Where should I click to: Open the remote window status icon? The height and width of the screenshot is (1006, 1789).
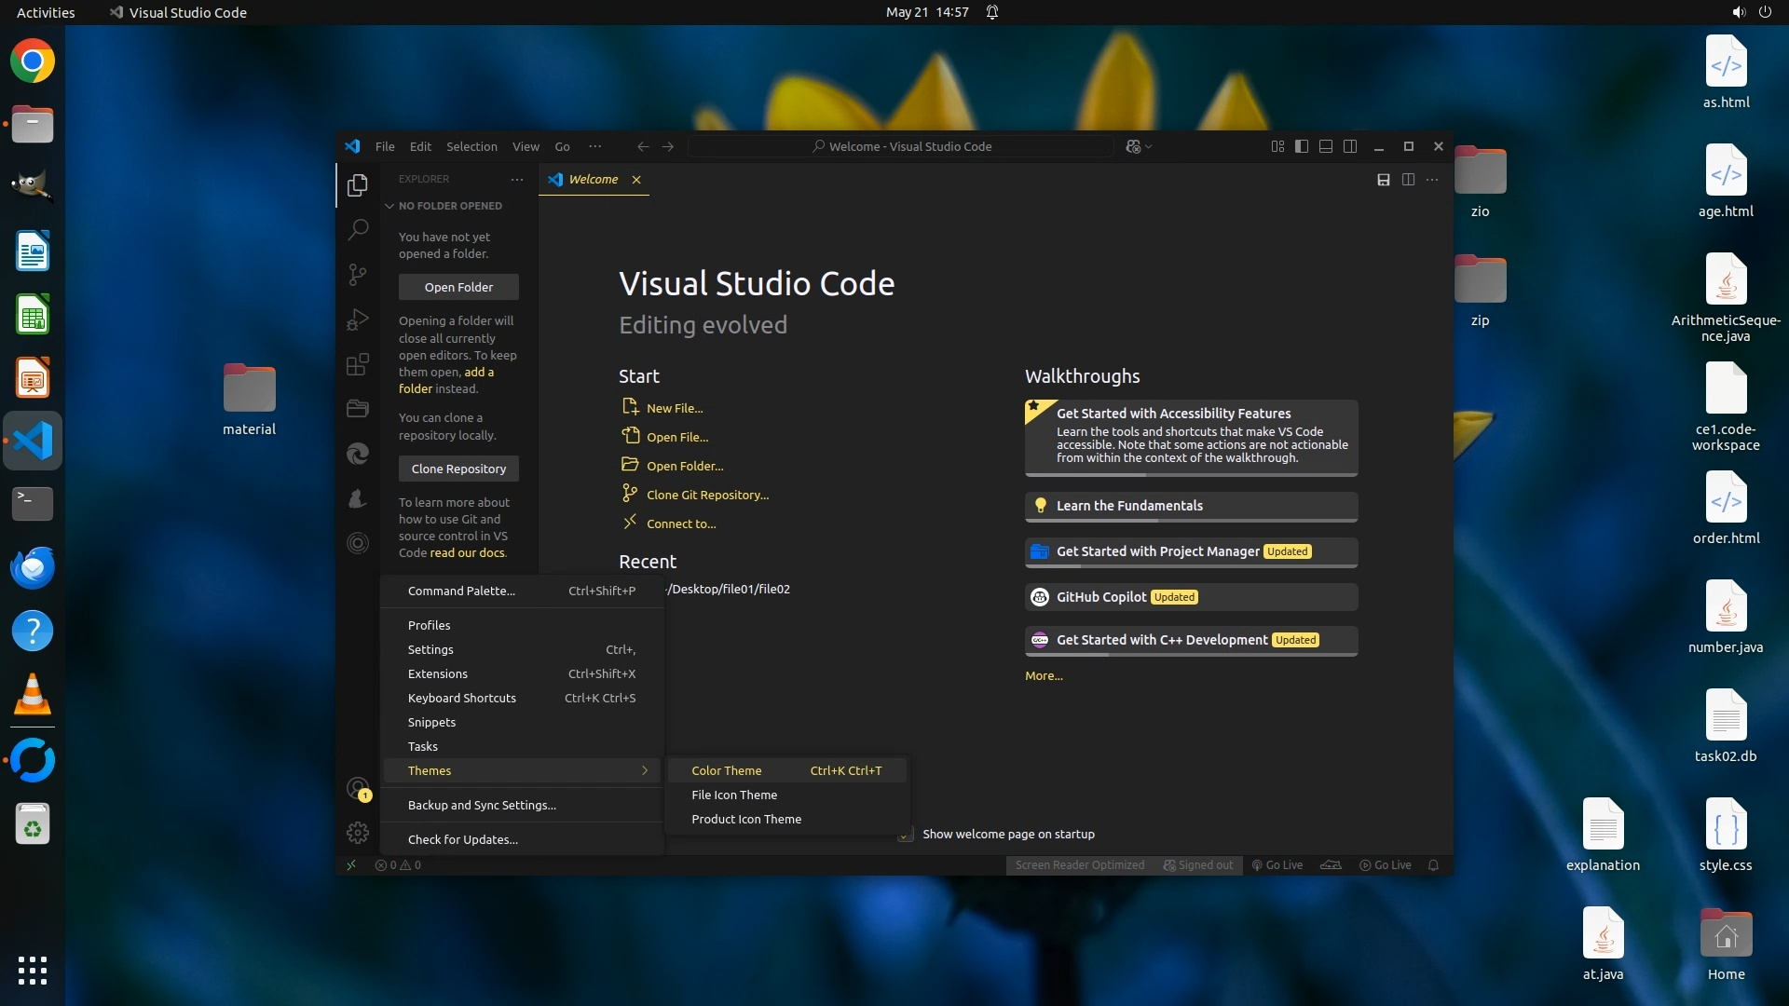tap(351, 865)
